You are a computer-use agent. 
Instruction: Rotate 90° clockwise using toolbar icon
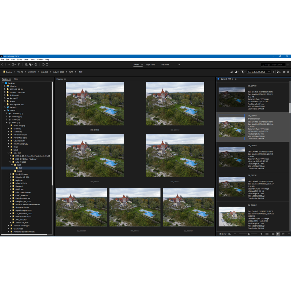(x=47, y=64)
